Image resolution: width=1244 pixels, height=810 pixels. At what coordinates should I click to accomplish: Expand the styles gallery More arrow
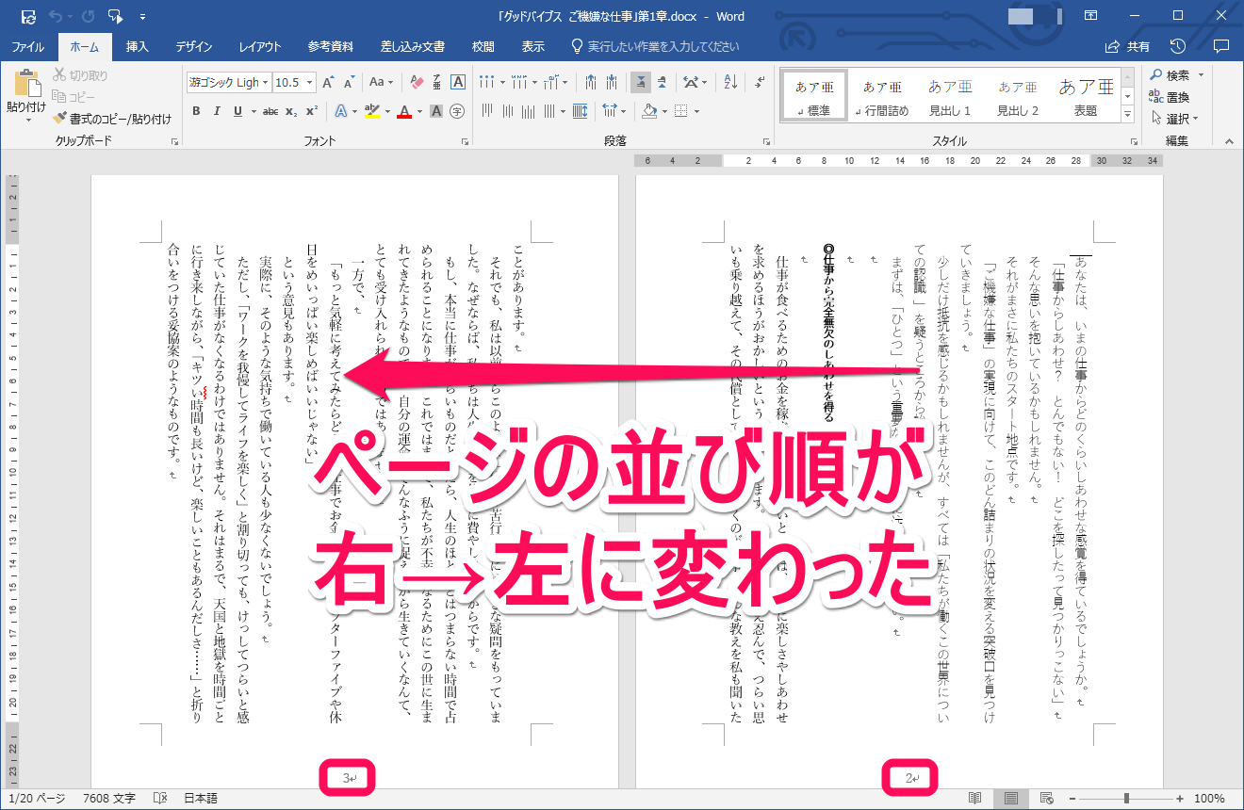click(x=1127, y=114)
